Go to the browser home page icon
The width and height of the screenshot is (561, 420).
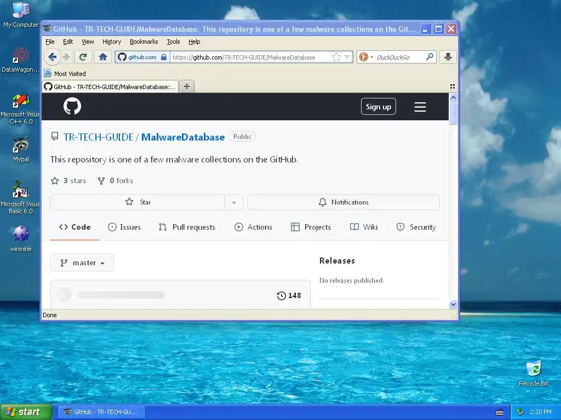[103, 57]
